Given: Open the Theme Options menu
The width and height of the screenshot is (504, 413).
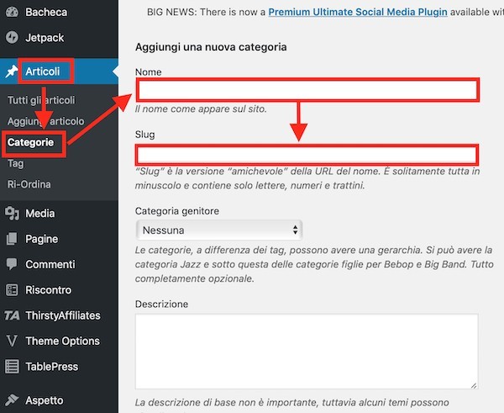Looking at the screenshot, I should (x=63, y=341).
